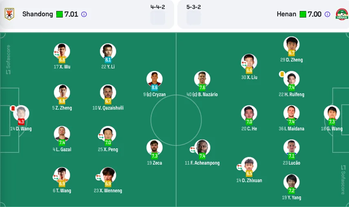Screen dimensions: 349x207
Task: Click the 8.1 rating badge of Y. Li
Action: [108, 59]
